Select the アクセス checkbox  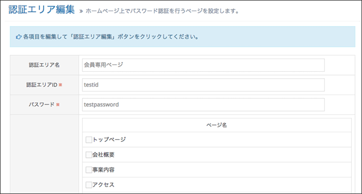89,185
